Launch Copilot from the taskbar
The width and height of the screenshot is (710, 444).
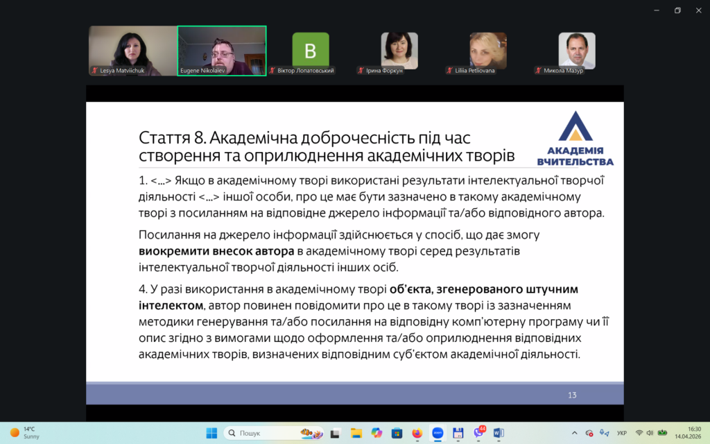(376, 433)
